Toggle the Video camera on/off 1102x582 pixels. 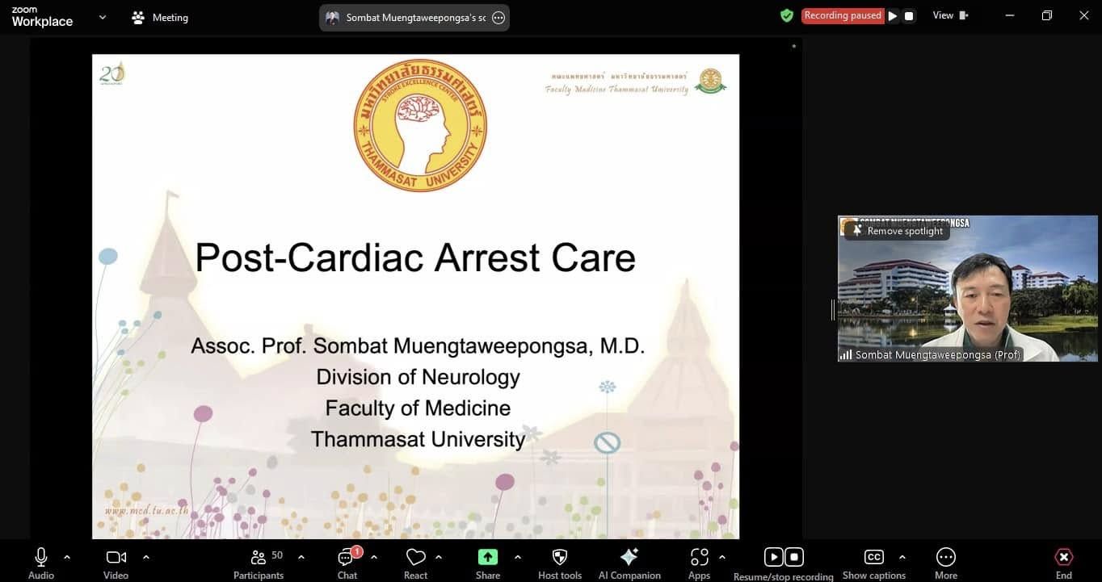(x=116, y=558)
